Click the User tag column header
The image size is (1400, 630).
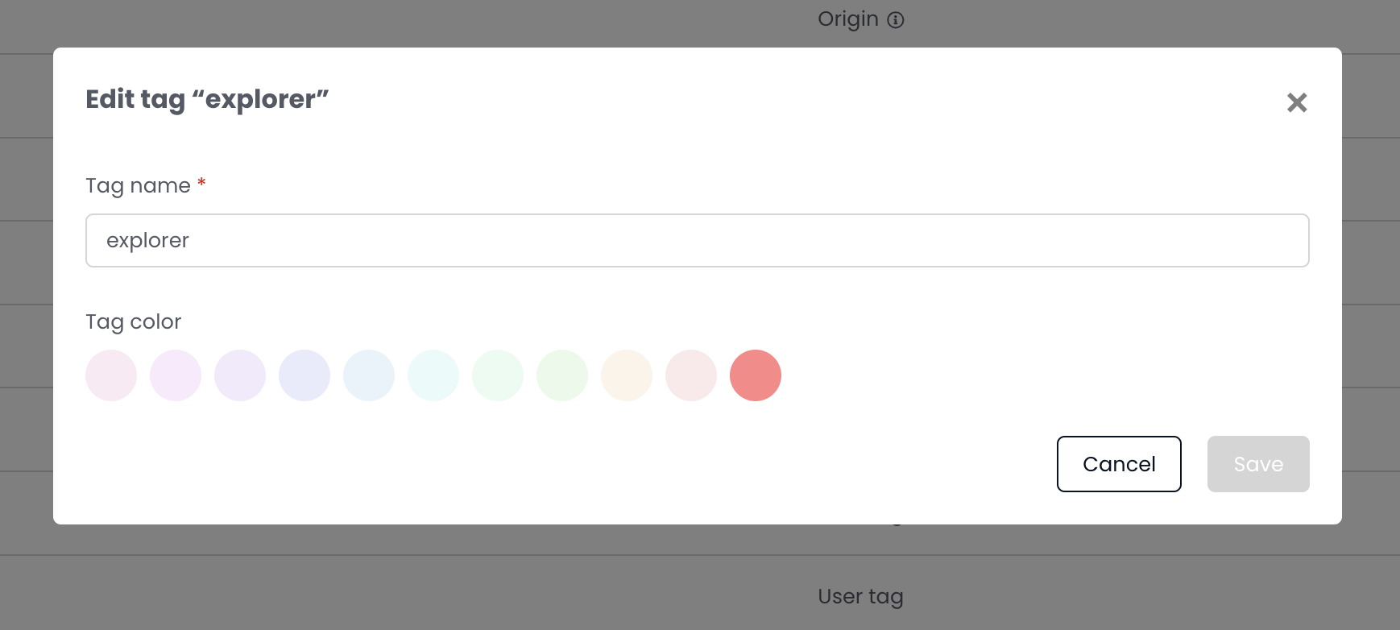click(x=860, y=596)
